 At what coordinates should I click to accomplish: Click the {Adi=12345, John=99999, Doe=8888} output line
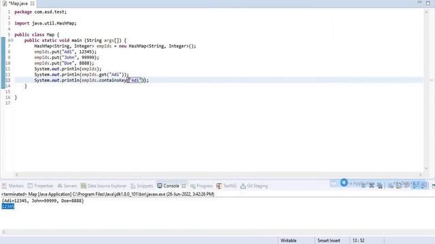click(43, 201)
